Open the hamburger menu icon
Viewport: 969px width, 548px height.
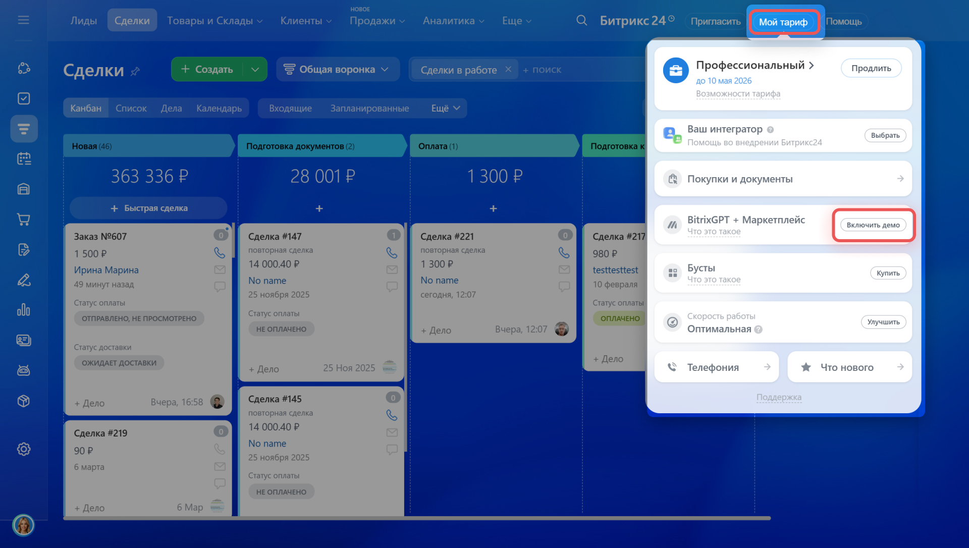coord(23,20)
